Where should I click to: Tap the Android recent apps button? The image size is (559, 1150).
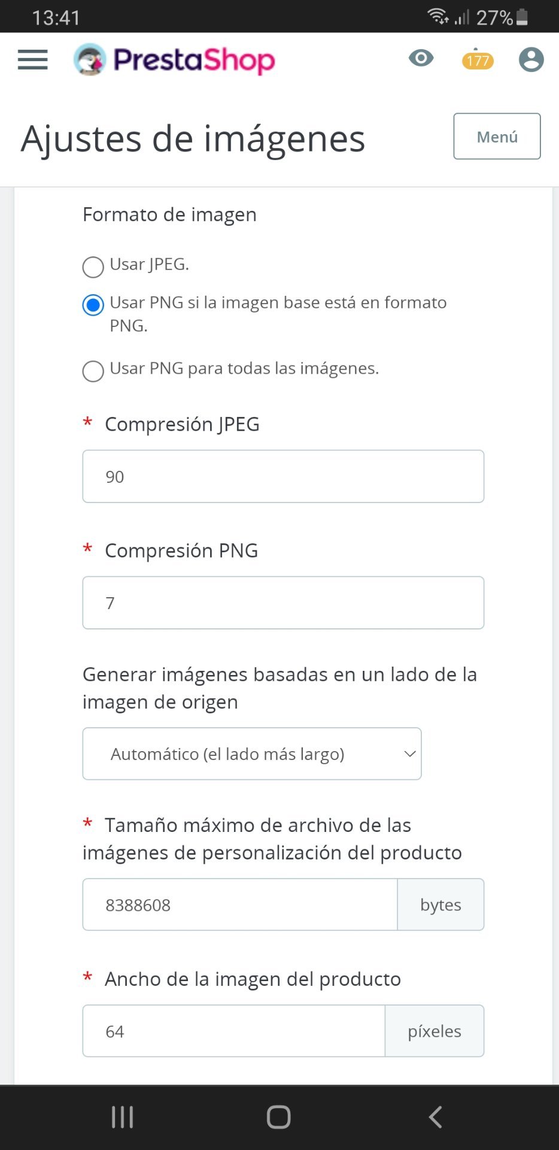(122, 1117)
